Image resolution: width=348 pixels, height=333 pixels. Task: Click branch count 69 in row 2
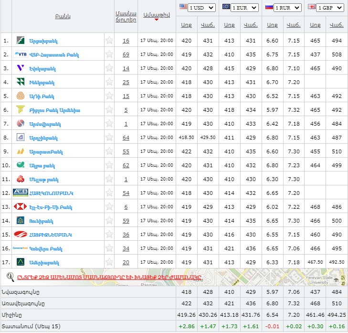click(126, 54)
